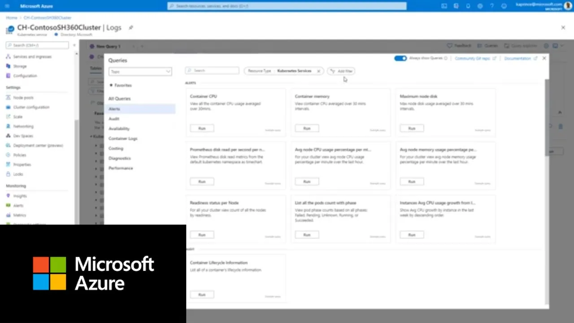Expand the Topic dropdown in Queries dialog

[x=140, y=71]
